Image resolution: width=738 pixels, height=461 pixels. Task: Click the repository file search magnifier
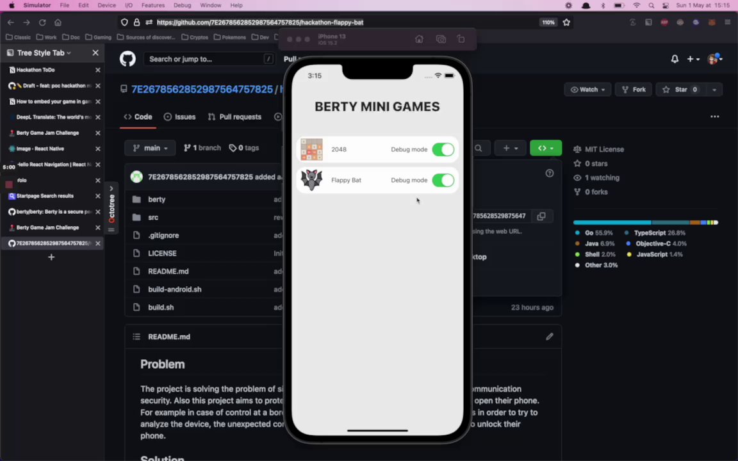tap(478, 148)
